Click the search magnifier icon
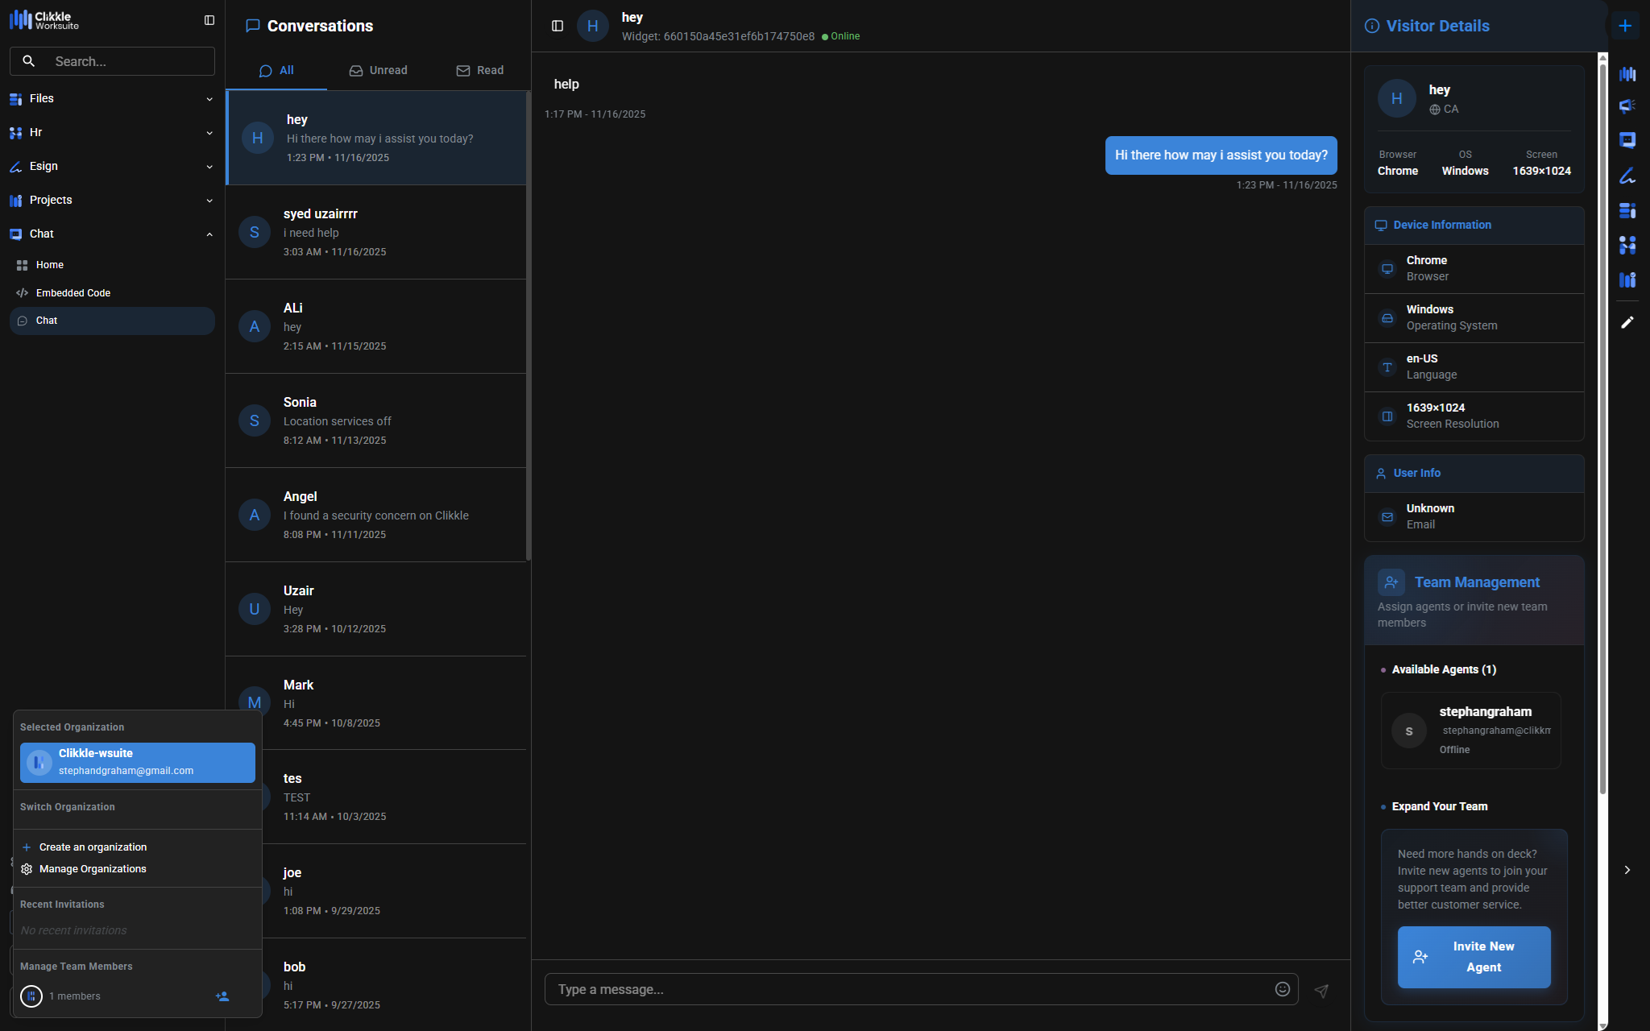 pos(29,61)
